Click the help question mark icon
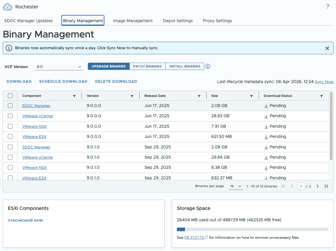 [327, 7]
